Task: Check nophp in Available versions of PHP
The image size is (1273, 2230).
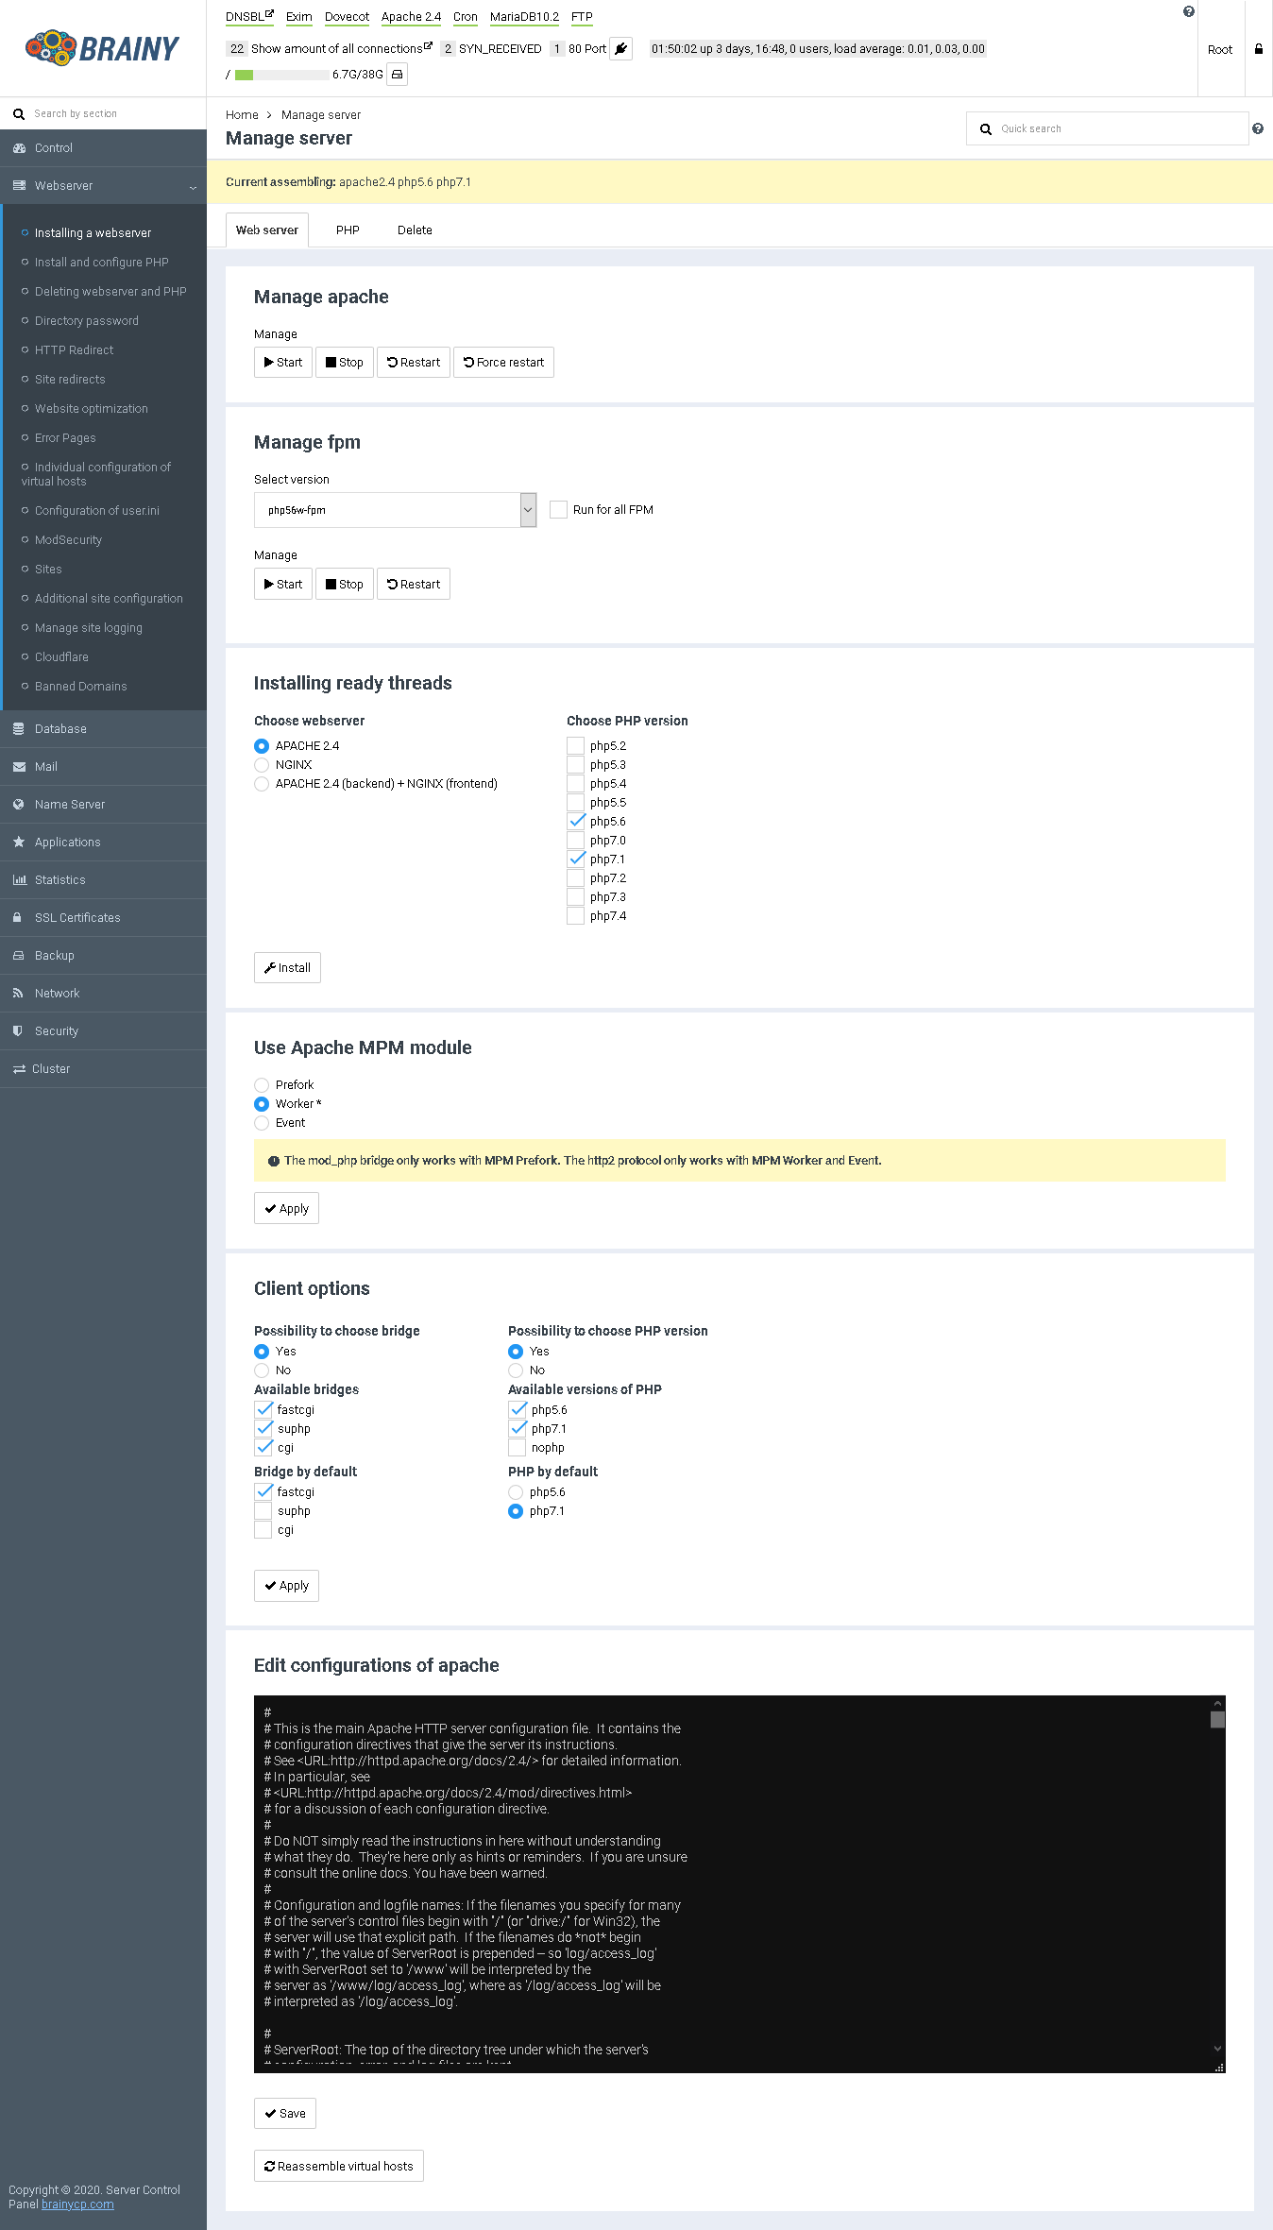Action: pyautogui.click(x=518, y=1448)
